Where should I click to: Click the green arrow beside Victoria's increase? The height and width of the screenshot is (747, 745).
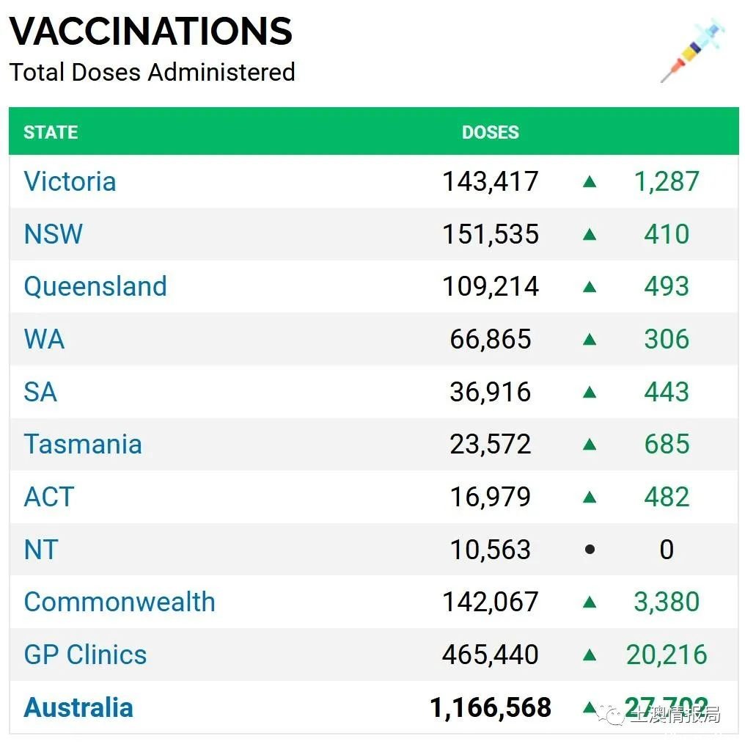pyautogui.click(x=590, y=181)
